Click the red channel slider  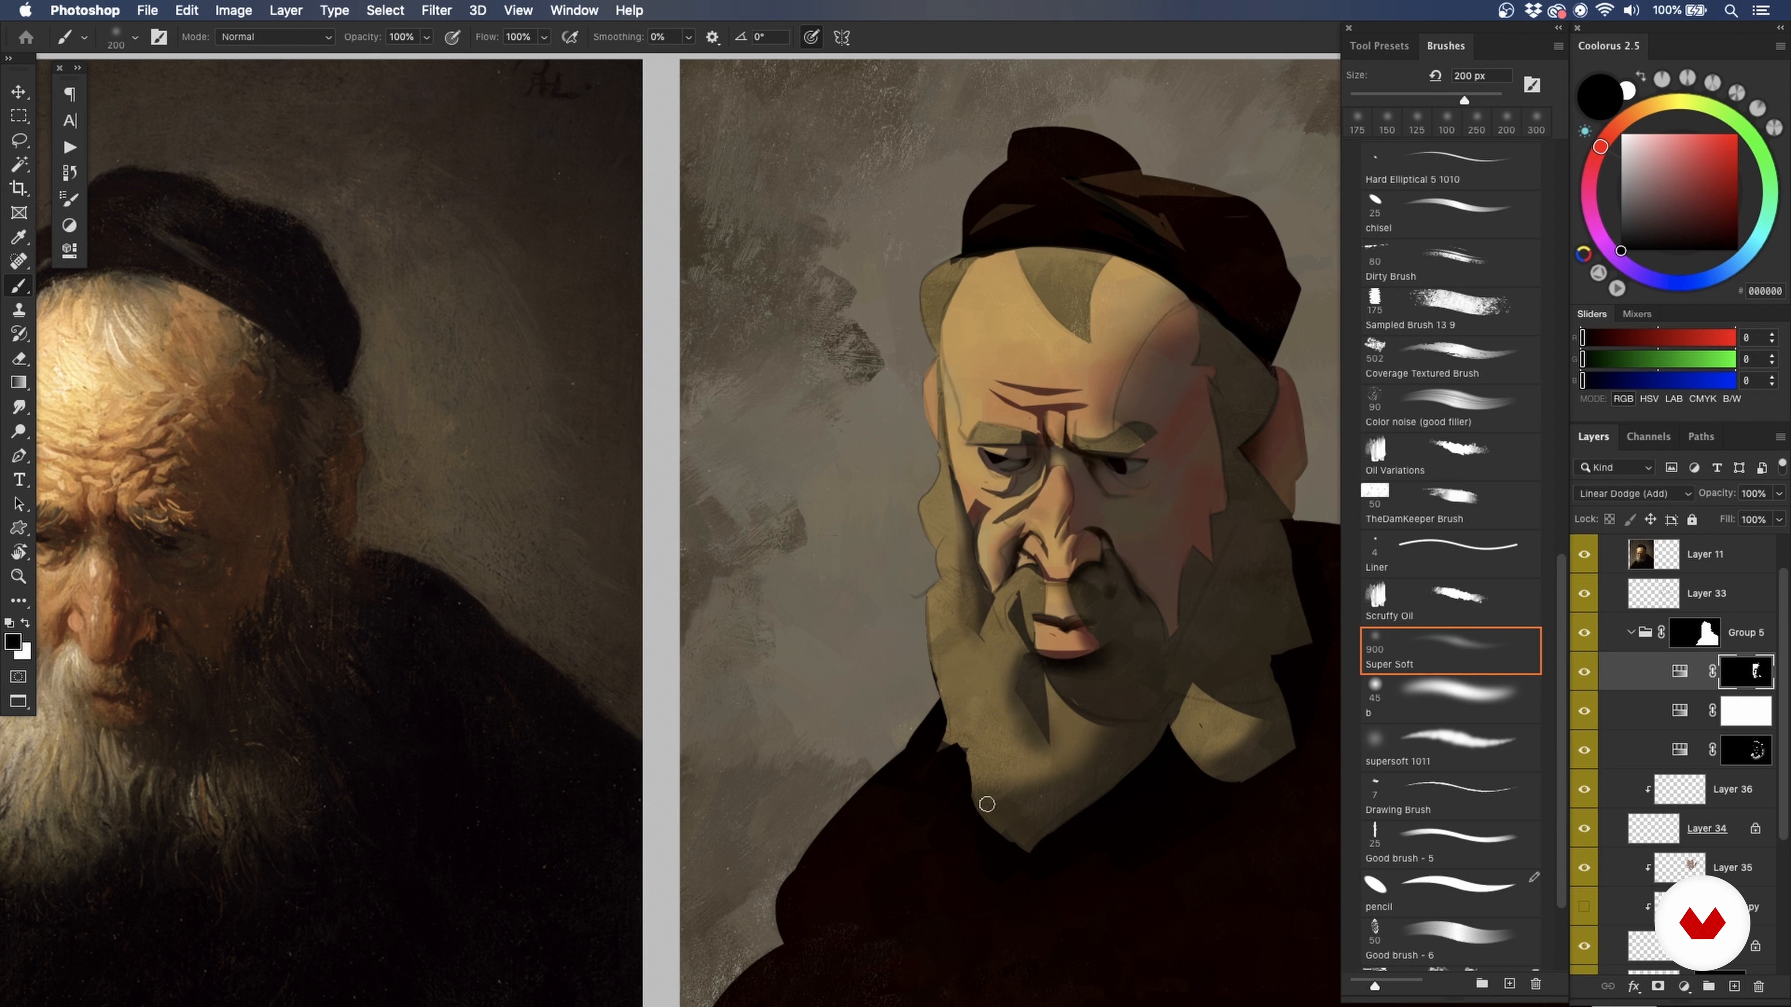pos(1658,338)
